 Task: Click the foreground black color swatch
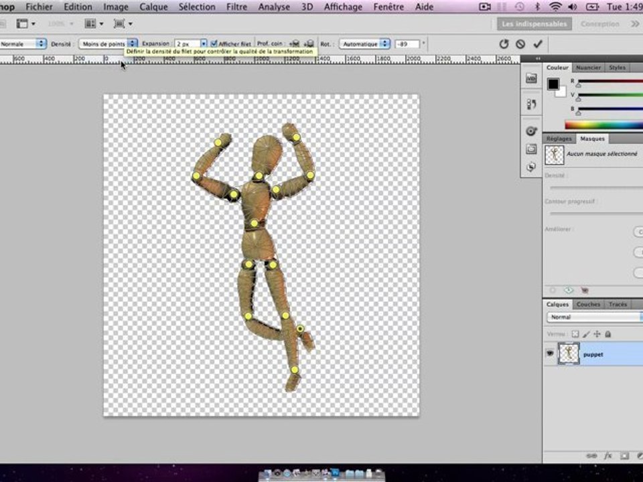pyautogui.click(x=553, y=84)
